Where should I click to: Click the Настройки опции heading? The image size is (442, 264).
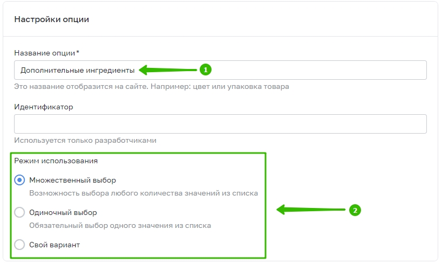[52, 19]
